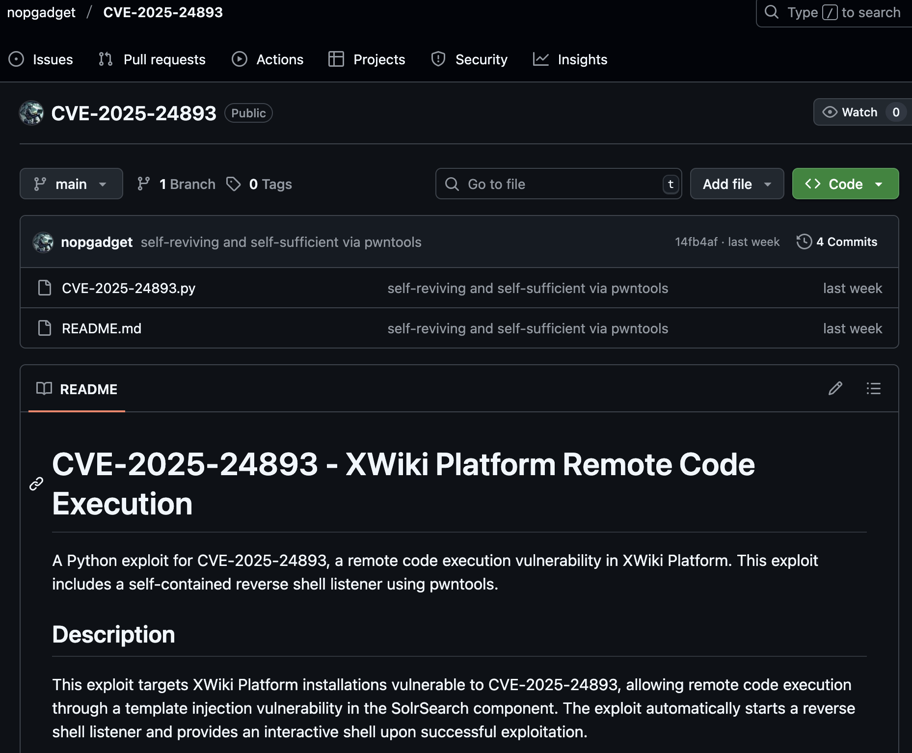Screen dimensions: 912x753
Task: Open the Issues tab
Action: tap(41, 59)
